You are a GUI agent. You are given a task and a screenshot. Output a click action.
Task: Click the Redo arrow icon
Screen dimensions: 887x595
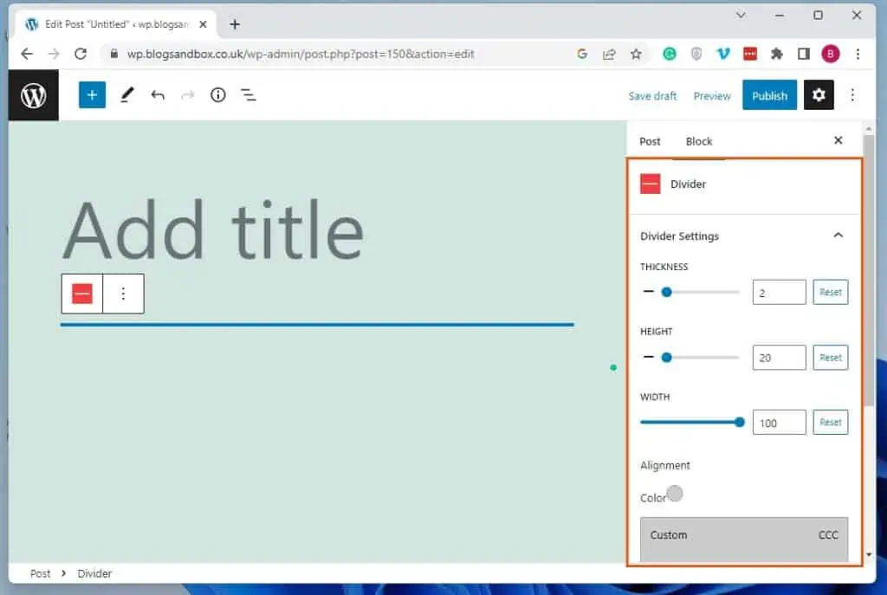(188, 94)
